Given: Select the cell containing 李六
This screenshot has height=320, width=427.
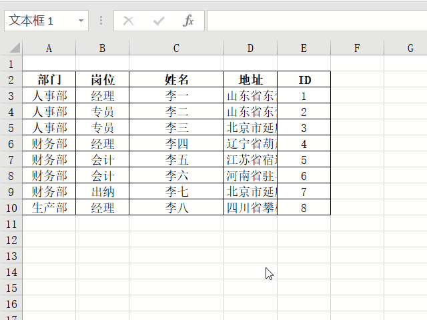Looking at the screenshot, I should (176, 175).
